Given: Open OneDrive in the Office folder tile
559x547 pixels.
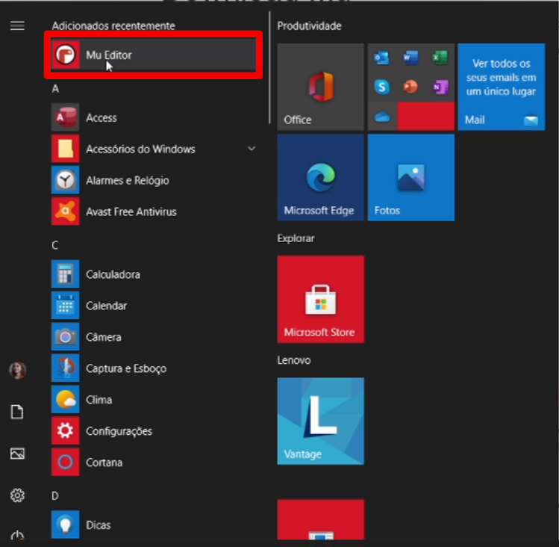Looking at the screenshot, I should 382,117.
